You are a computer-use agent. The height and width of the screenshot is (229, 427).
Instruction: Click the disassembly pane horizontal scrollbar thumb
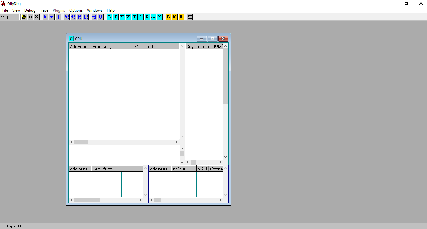(81, 142)
